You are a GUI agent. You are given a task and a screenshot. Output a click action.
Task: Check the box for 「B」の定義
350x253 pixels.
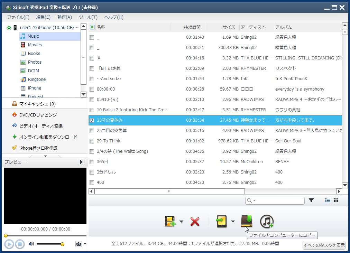pyautogui.click(x=92, y=68)
